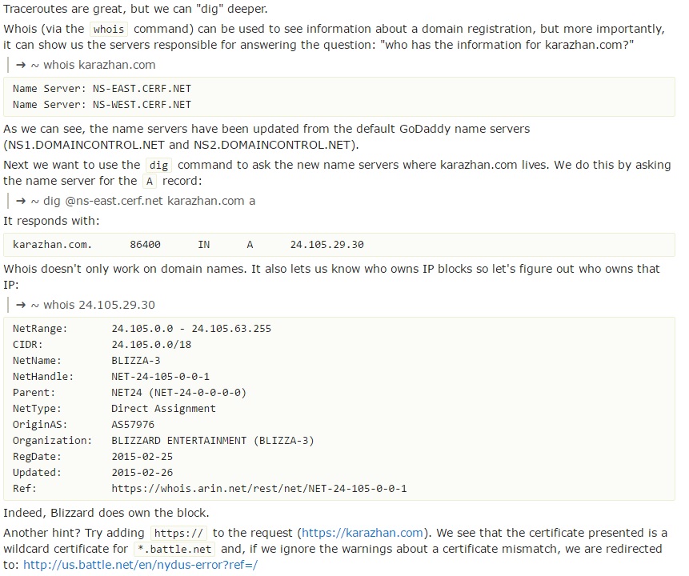Click the CIDR value 24.105.0.0/18
The image size is (689, 576).
coord(151,345)
